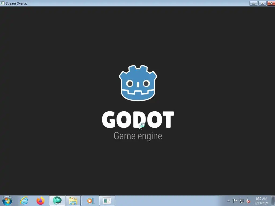
Task: Click the Stream Overlay title bar icon
Action: coord(2,3)
